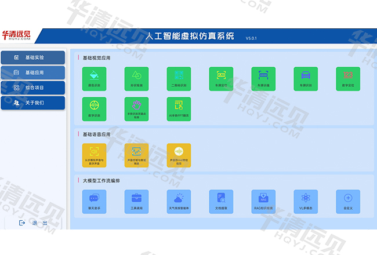
Task: Open the 聊天助手 chat assistant tile
Action: [x=95, y=201]
